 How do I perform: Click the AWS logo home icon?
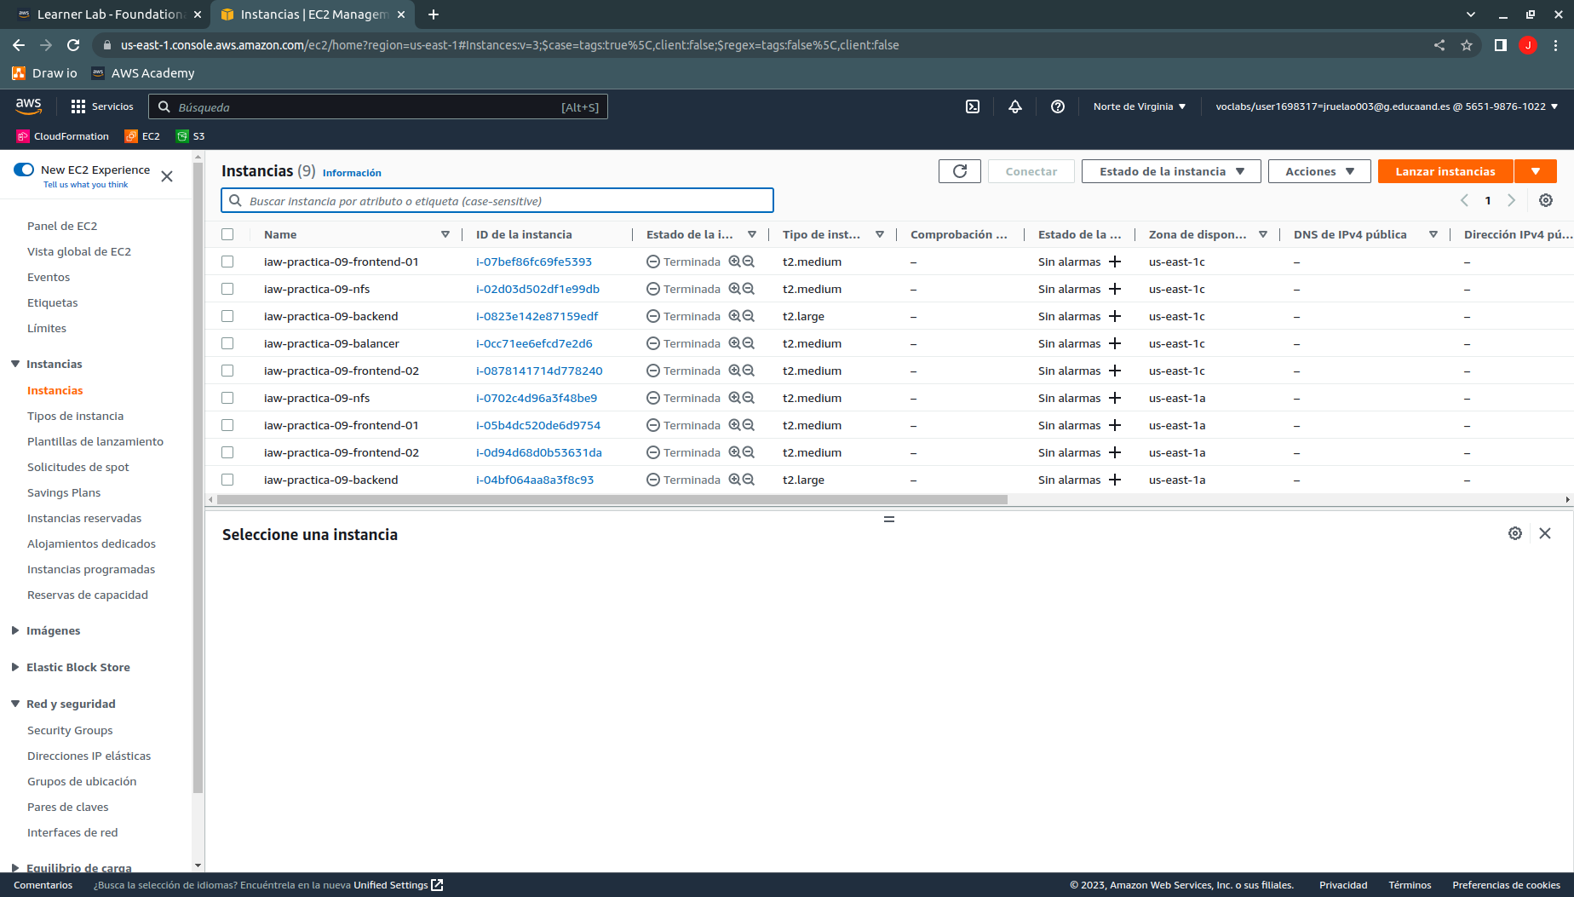point(28,106)
